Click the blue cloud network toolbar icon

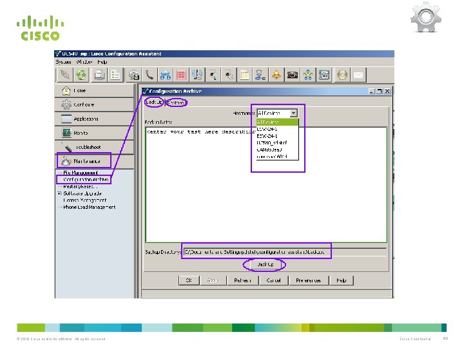[166, 75]
